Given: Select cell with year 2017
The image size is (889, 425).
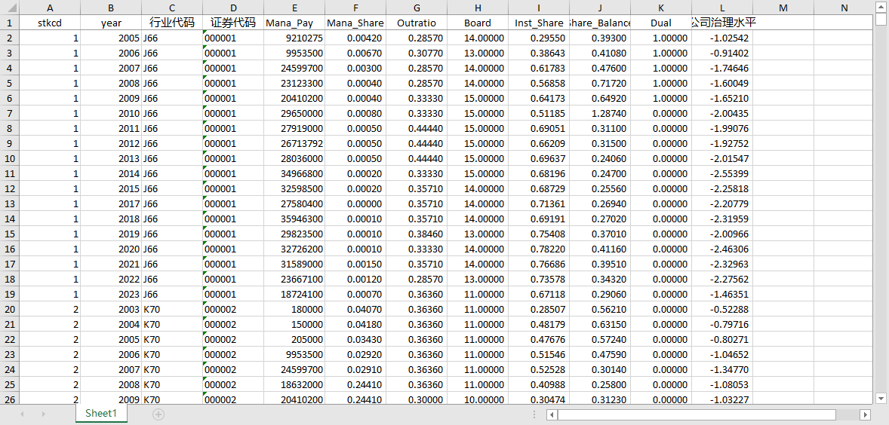Looking at the screenshot, I should pos(111,203).
